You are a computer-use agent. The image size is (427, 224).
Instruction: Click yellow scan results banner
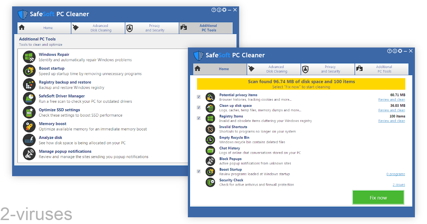(x=301, y=84)
